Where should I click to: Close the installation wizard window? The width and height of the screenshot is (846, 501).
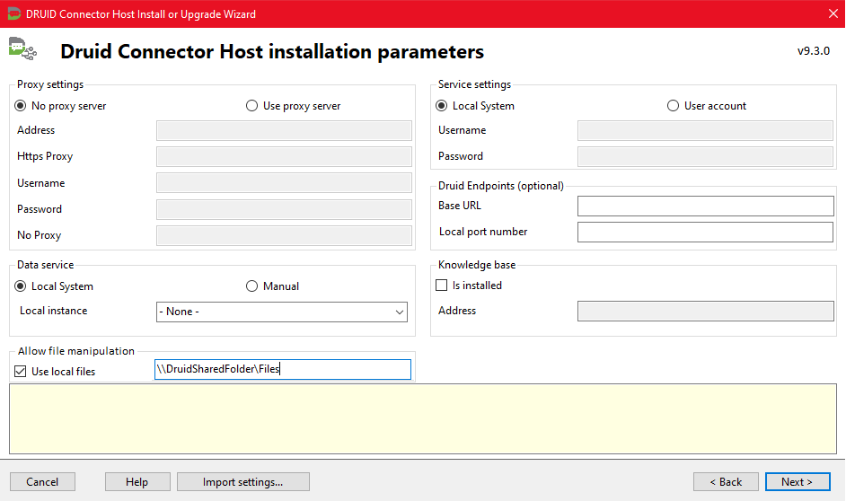[833, 13]
